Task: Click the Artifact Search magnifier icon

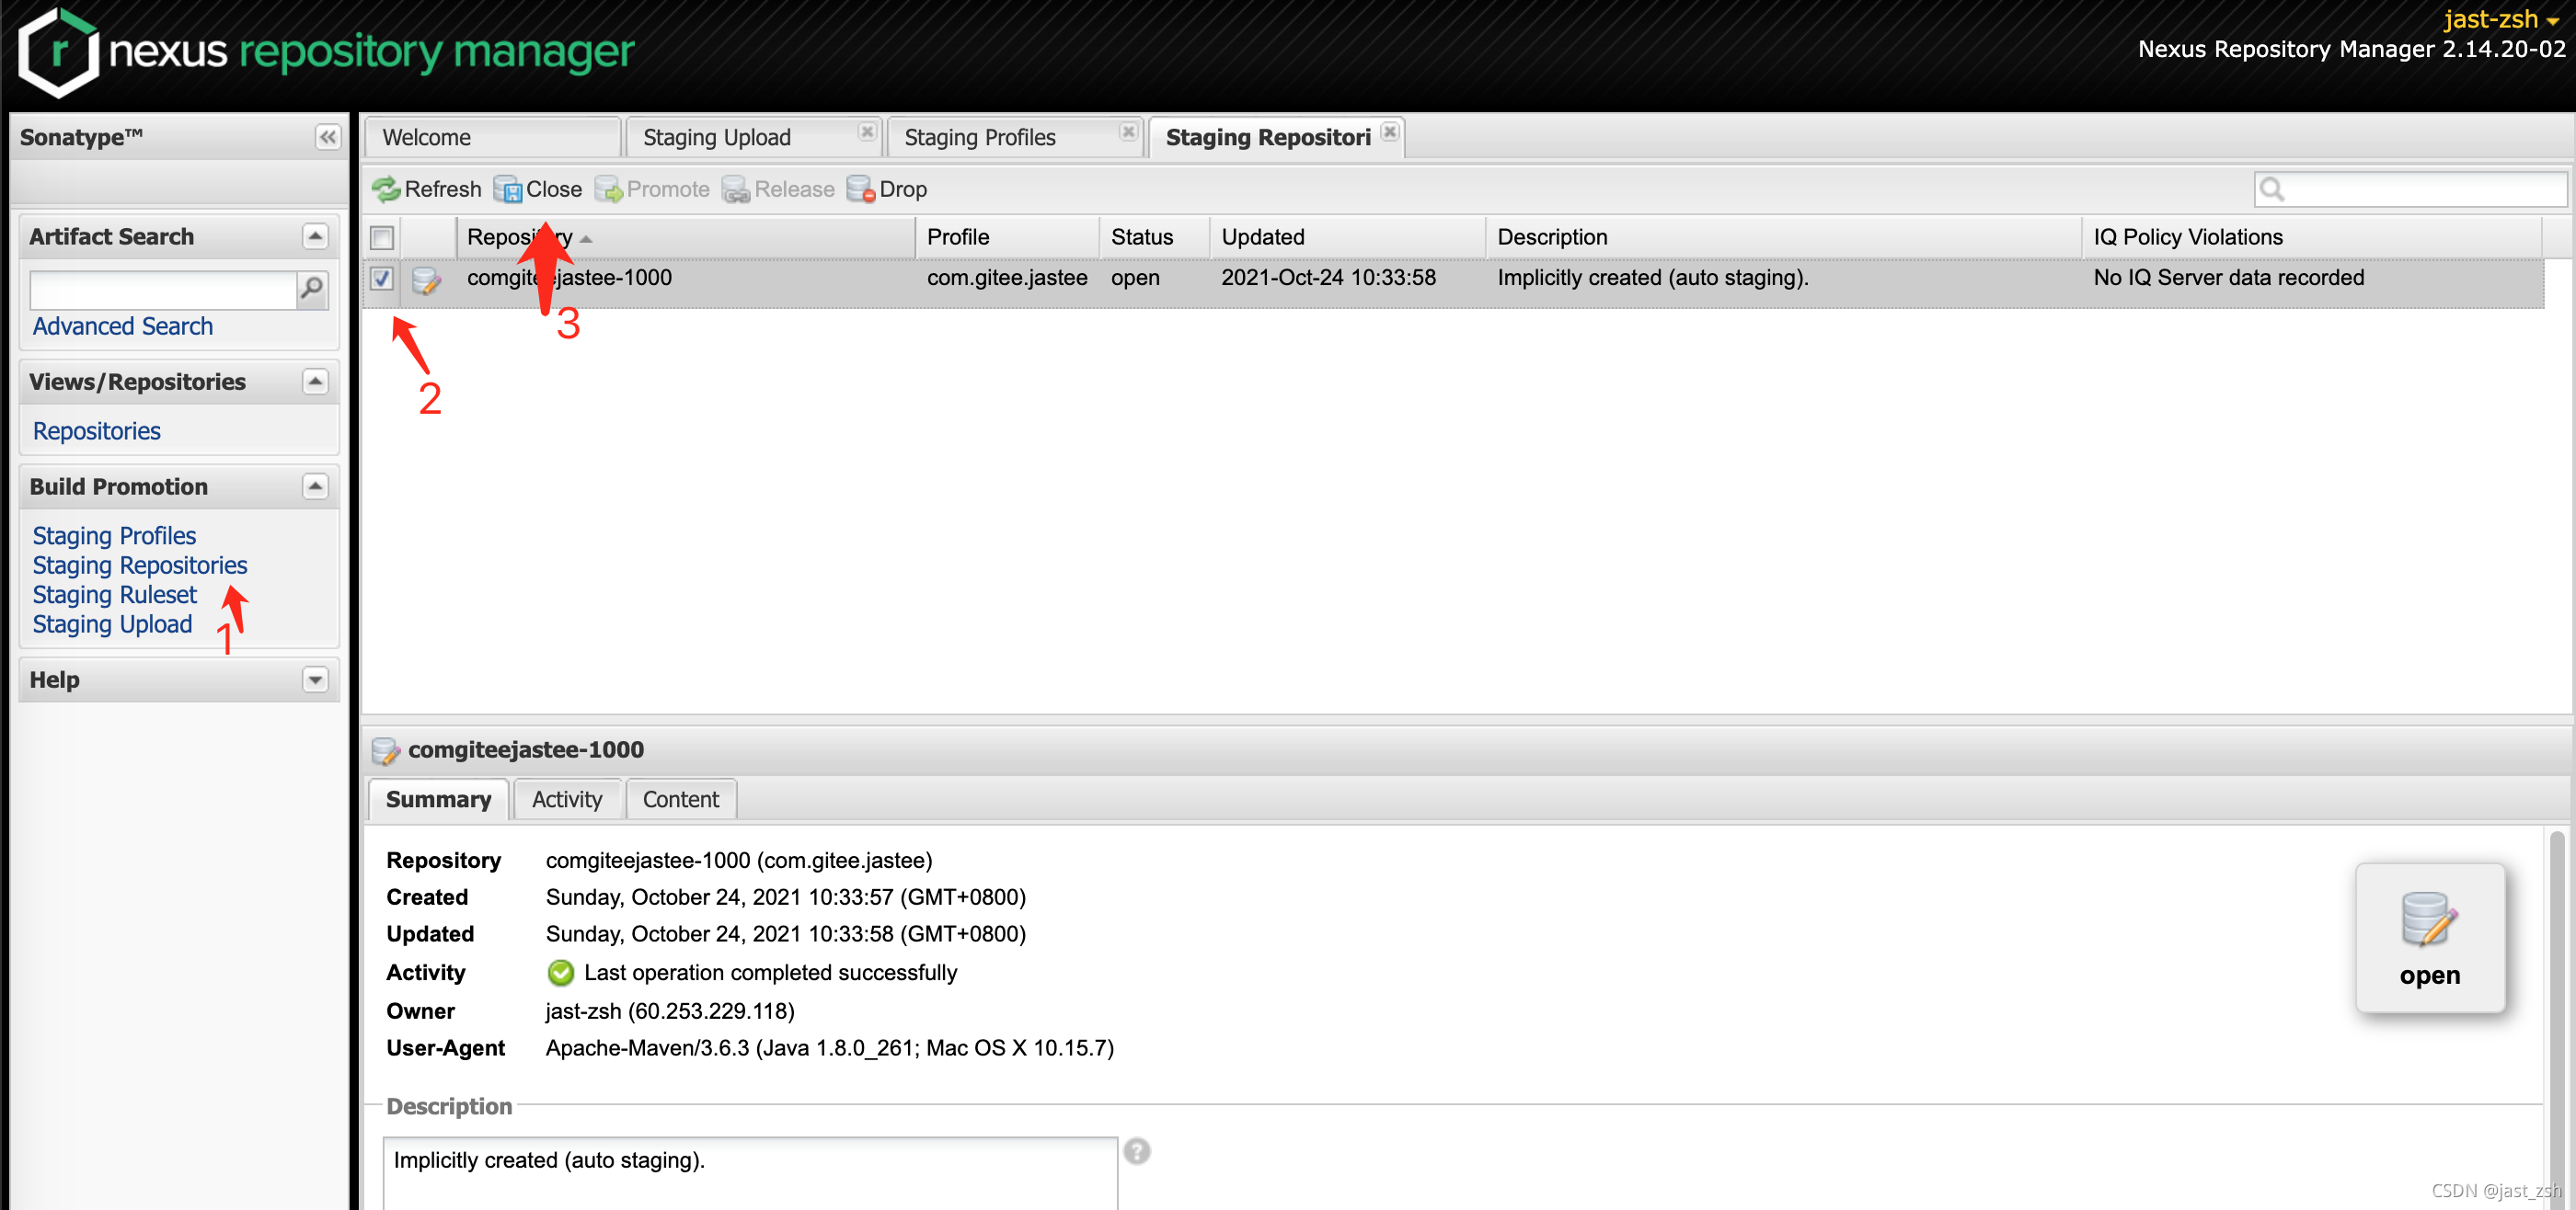Action: pos(312,290)
